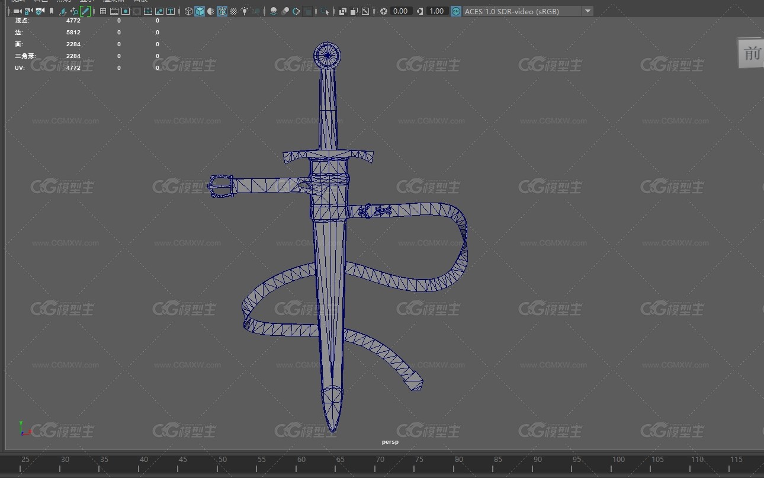Click the Smooth Shade All cube icon
Screen dimensions: 764x478
coord(200,11)
